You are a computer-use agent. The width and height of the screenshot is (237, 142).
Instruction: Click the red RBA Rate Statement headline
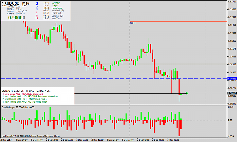pyautogui.click(x=22, y=94)
